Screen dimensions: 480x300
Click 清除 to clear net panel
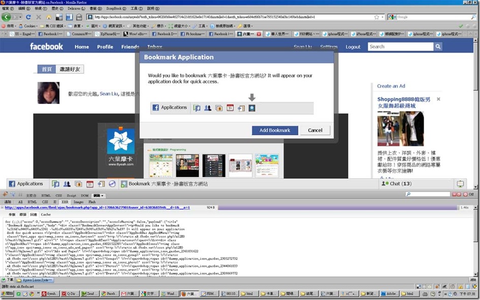point(8,202)
